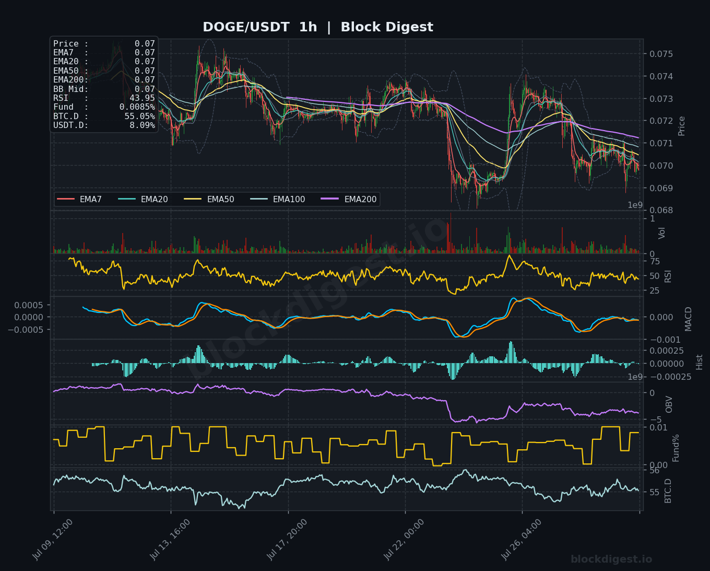Click the Hist y-axis label
Screen dimensions: 710x571
(700, 362)
